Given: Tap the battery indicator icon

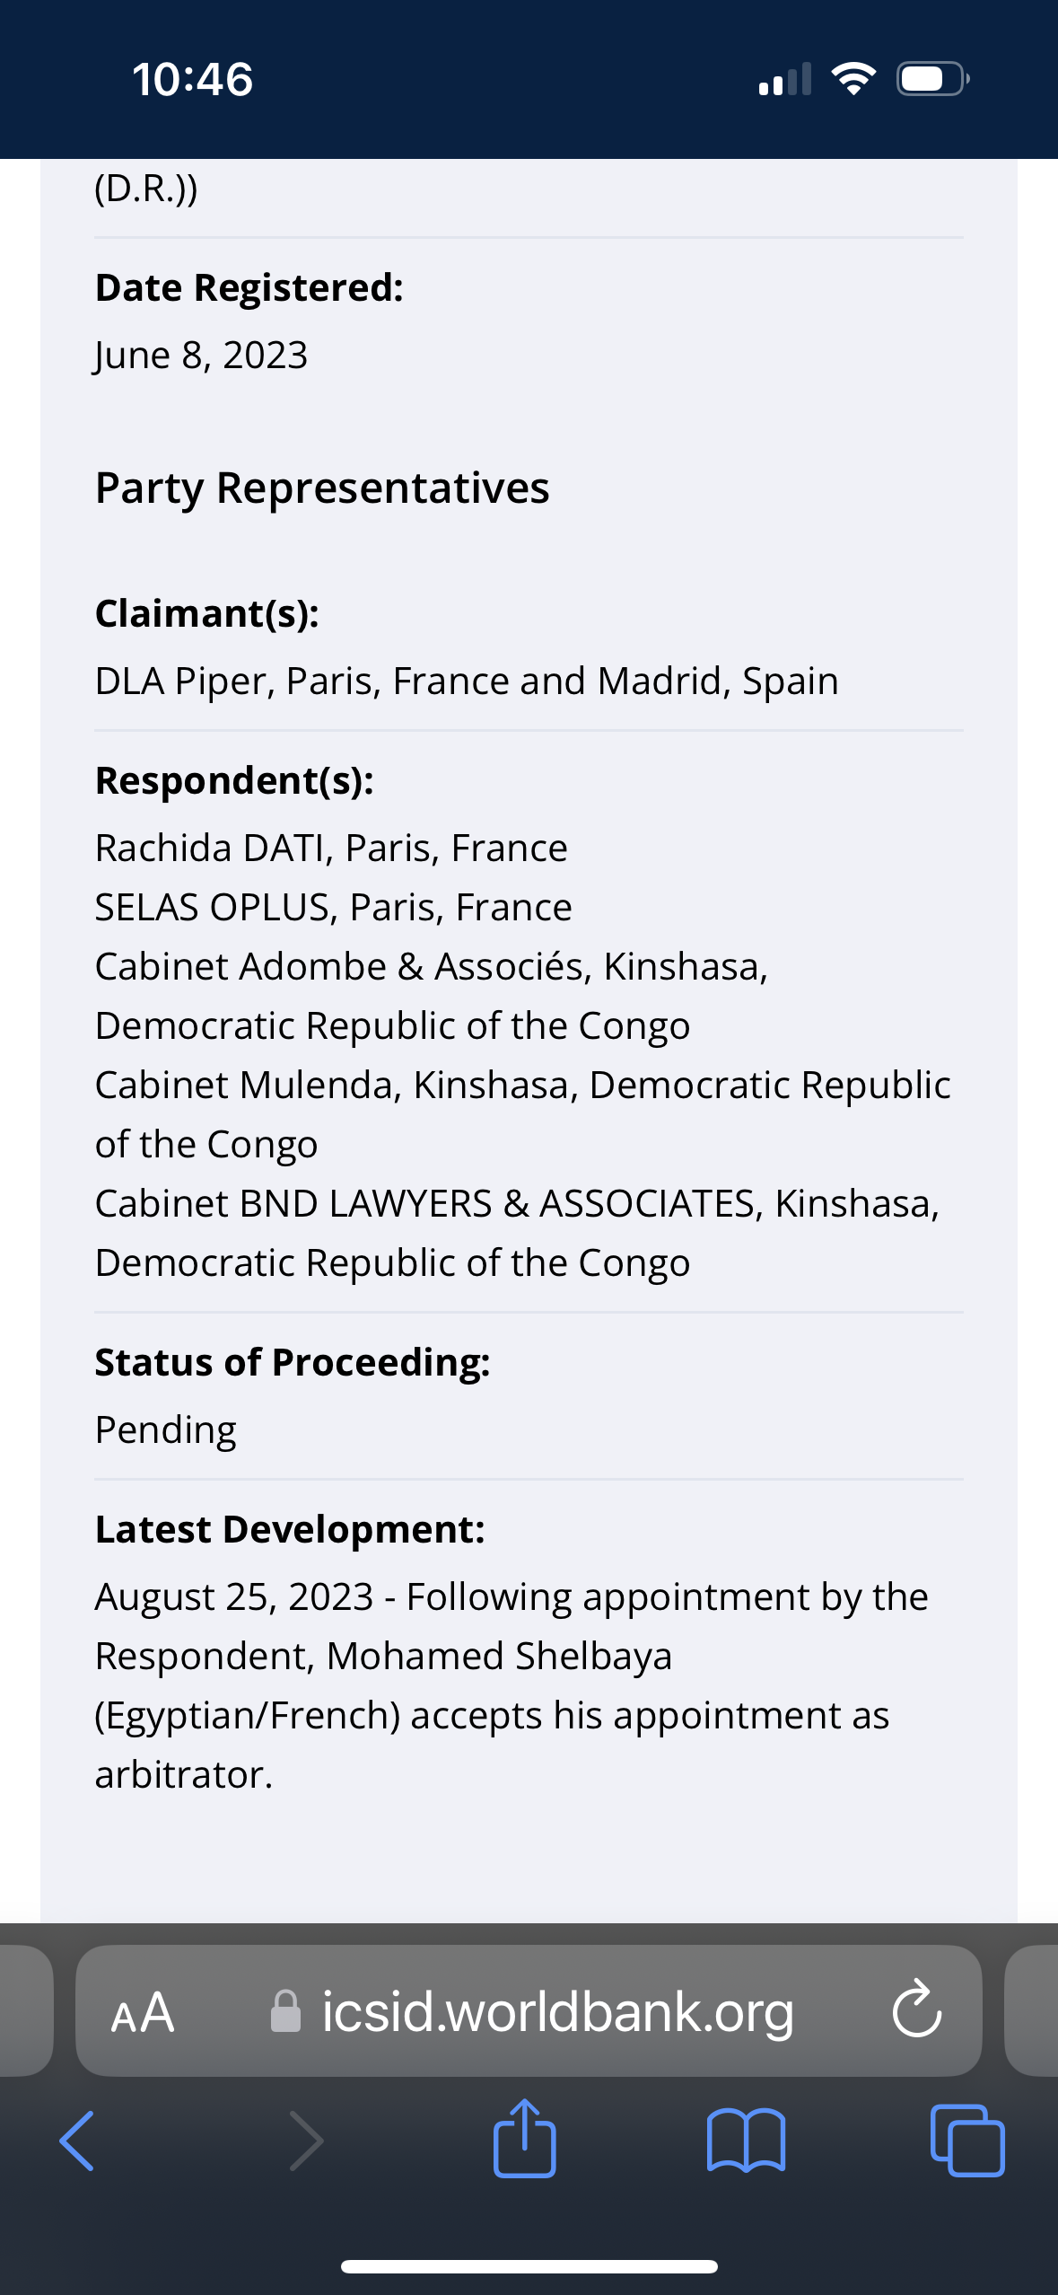Looking at the screenshot, I should (x=932, y=79).
